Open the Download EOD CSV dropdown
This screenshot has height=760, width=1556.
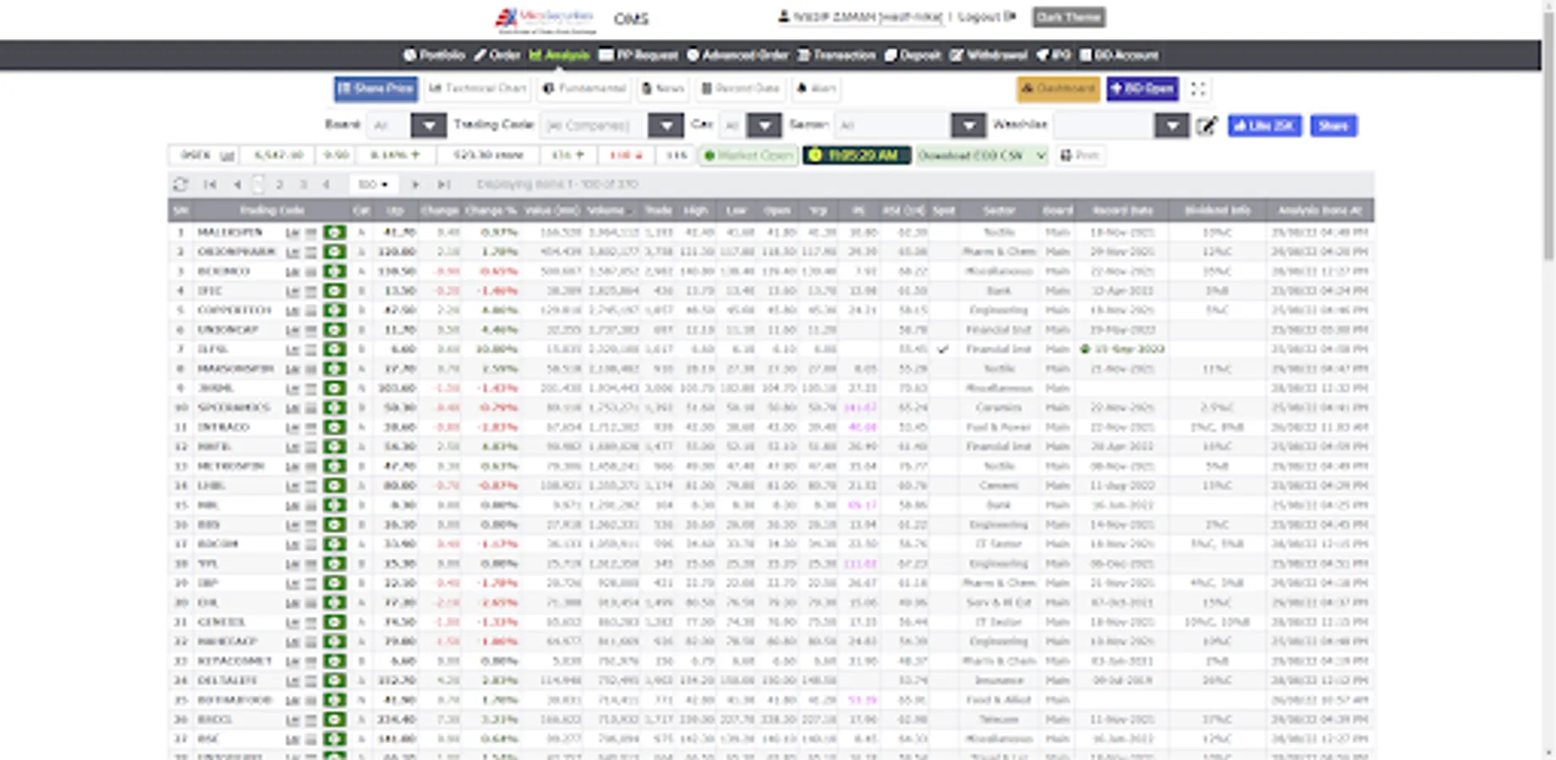pos(982,155)
